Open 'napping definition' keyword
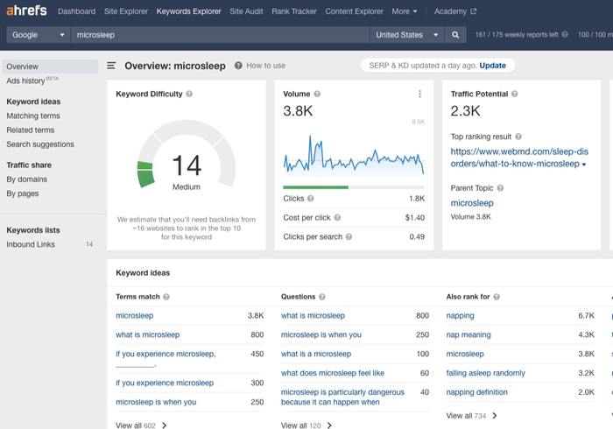The height and width of the screenshot is (429, 613). 477,392
